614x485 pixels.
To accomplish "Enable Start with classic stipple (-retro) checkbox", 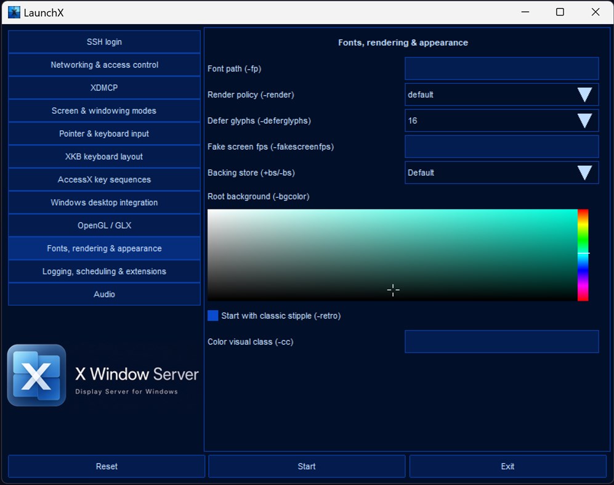I will tap(212, 316).
